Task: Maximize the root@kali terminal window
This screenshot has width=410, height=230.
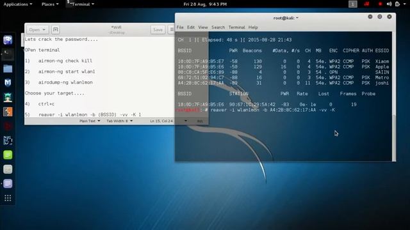Action: 380,17
